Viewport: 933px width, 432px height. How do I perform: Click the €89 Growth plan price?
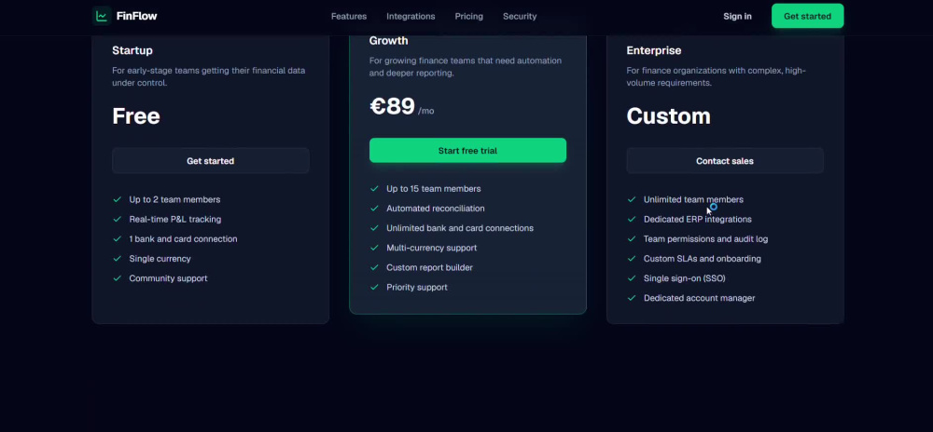point(392,107)
